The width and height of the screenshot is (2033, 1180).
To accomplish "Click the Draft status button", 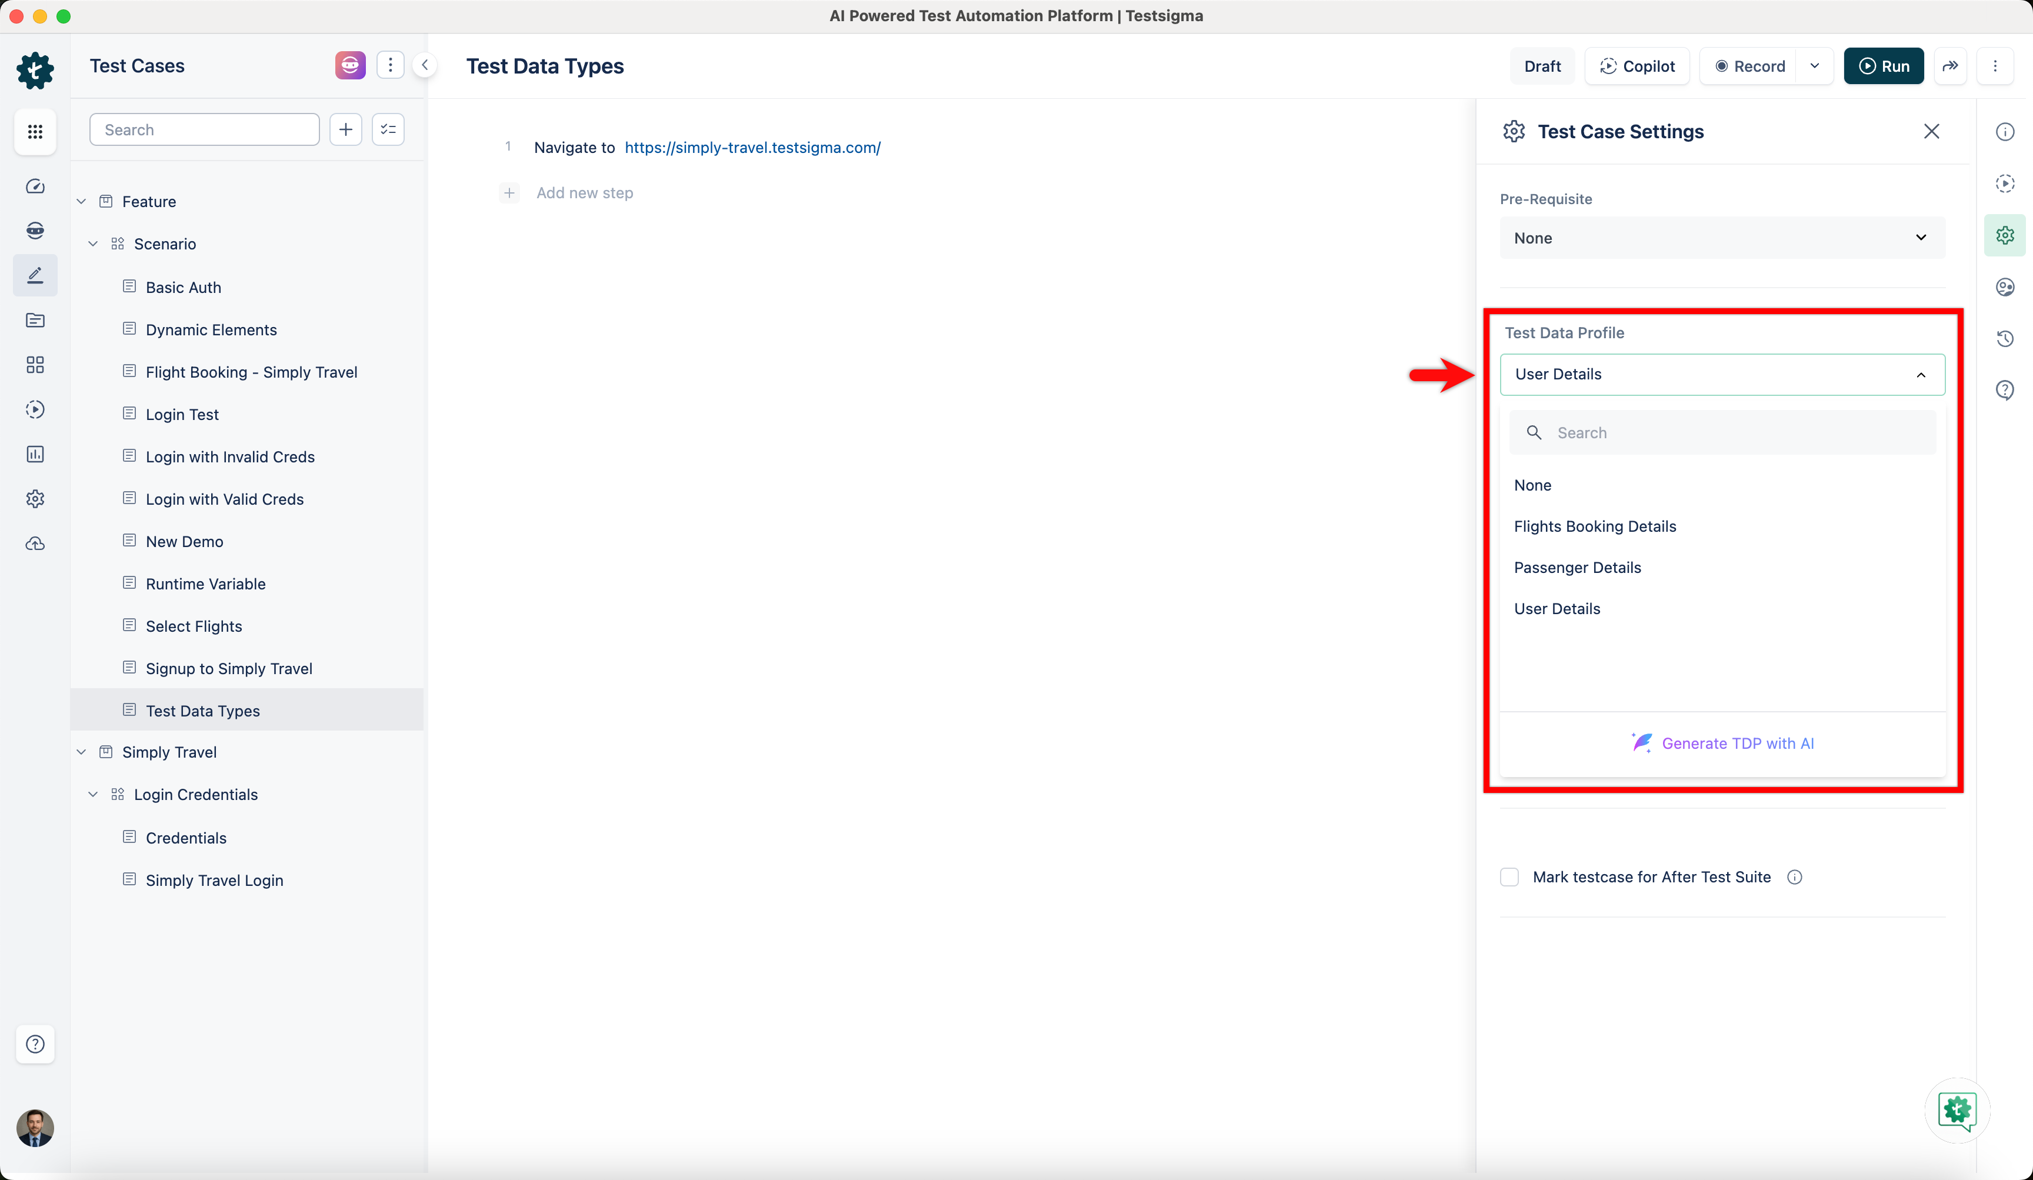I will click(x=1542, y=66).
